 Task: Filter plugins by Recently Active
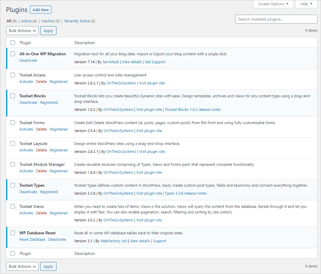[x=77, y=21]
